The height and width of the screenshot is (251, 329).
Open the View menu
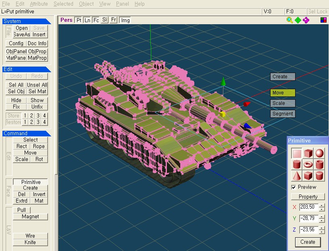(x=105, y=4)
